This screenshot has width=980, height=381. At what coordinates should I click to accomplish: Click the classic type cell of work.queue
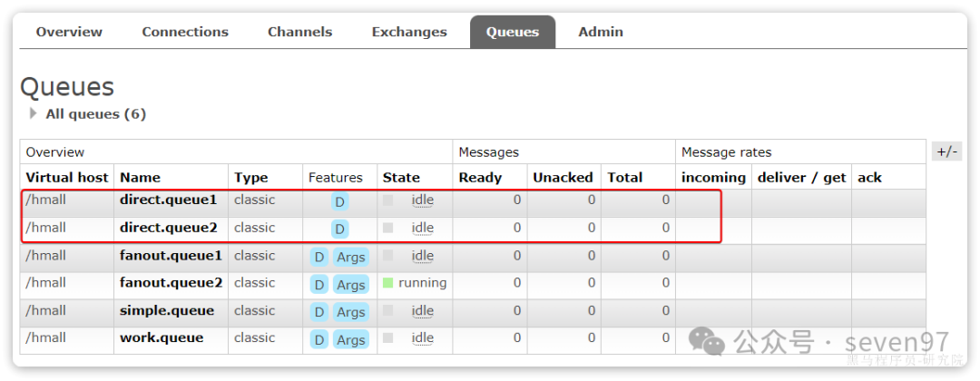pyautogui.click(x=254, y=337)
